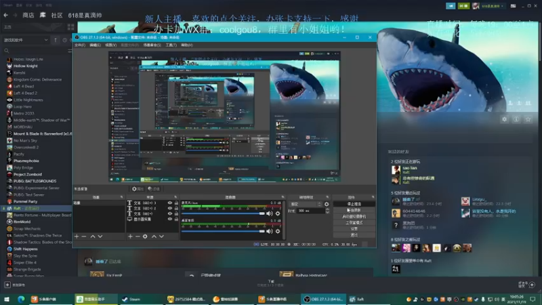Switch to the Steam Community tab
This screenshot has height=305, width=542.
click(57, 15)
